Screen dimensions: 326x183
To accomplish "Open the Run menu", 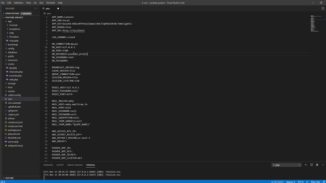I will pyautogui.click(x=41, y=3).
